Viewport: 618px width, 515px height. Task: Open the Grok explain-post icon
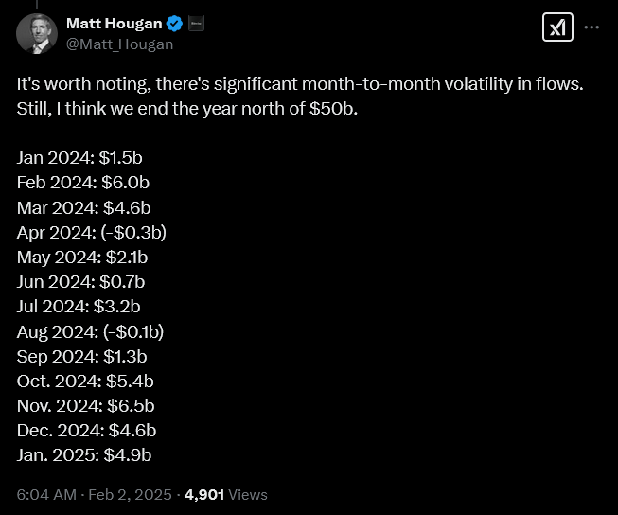click(x=556, y=28)
